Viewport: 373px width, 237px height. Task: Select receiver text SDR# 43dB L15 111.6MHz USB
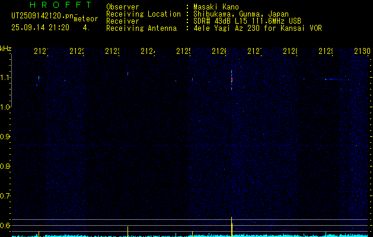coord(247,21)
